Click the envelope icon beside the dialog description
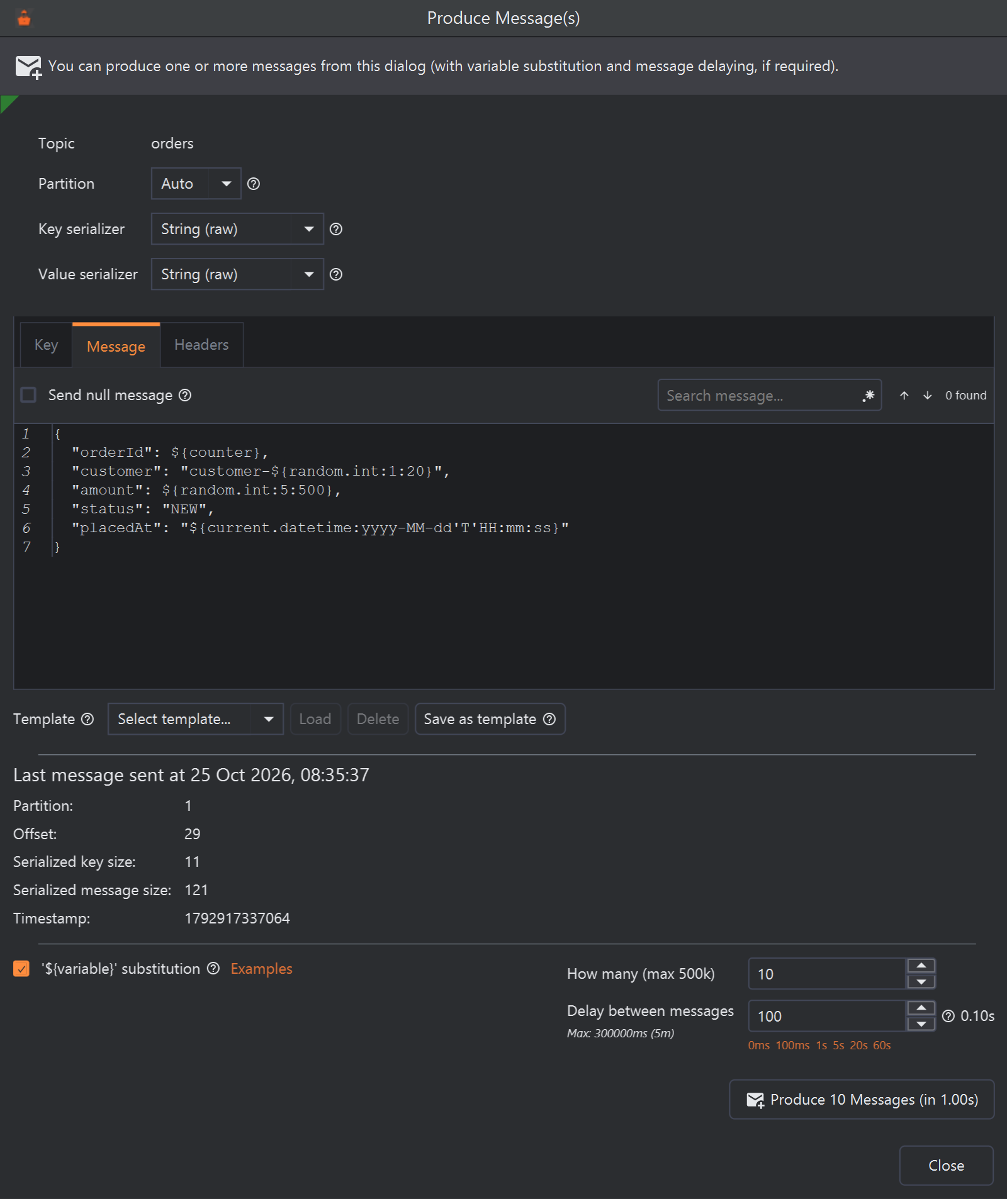Viewport: 1007px width, 1199px height. pos(28,67)
